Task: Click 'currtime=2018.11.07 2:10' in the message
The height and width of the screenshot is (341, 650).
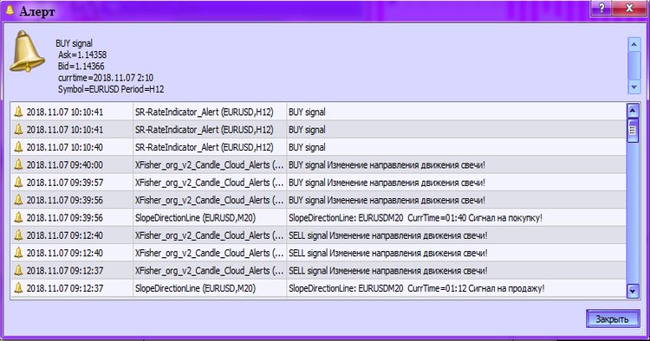Action: tap(105, 78)
